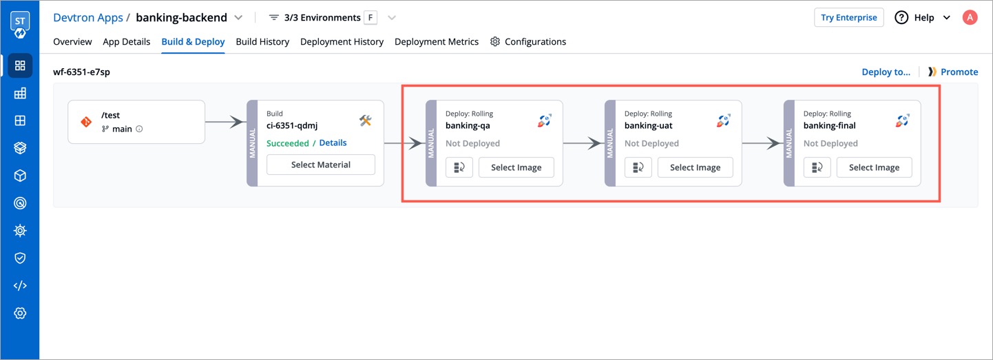Click the build tools icon on ci-6351-qdmj
The height and width of the screenshot is (360, 993).
pyautogui.click(x=366, y=120)
